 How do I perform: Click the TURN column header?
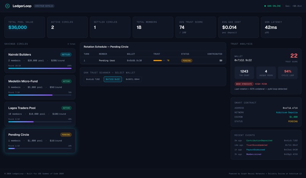pos(87,54)
